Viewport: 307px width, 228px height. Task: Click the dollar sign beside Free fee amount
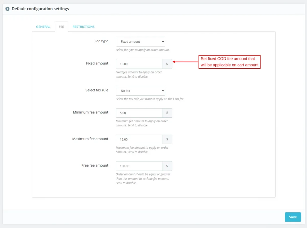point(167,166)
